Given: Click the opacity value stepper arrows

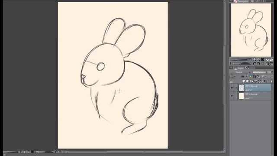Looking at the screenshot, I should point(272,72).
